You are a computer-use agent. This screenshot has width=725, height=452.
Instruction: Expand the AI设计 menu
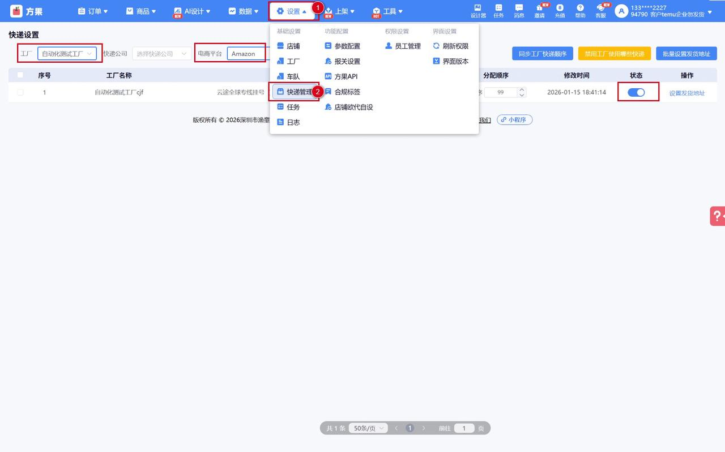click(191, 11)
